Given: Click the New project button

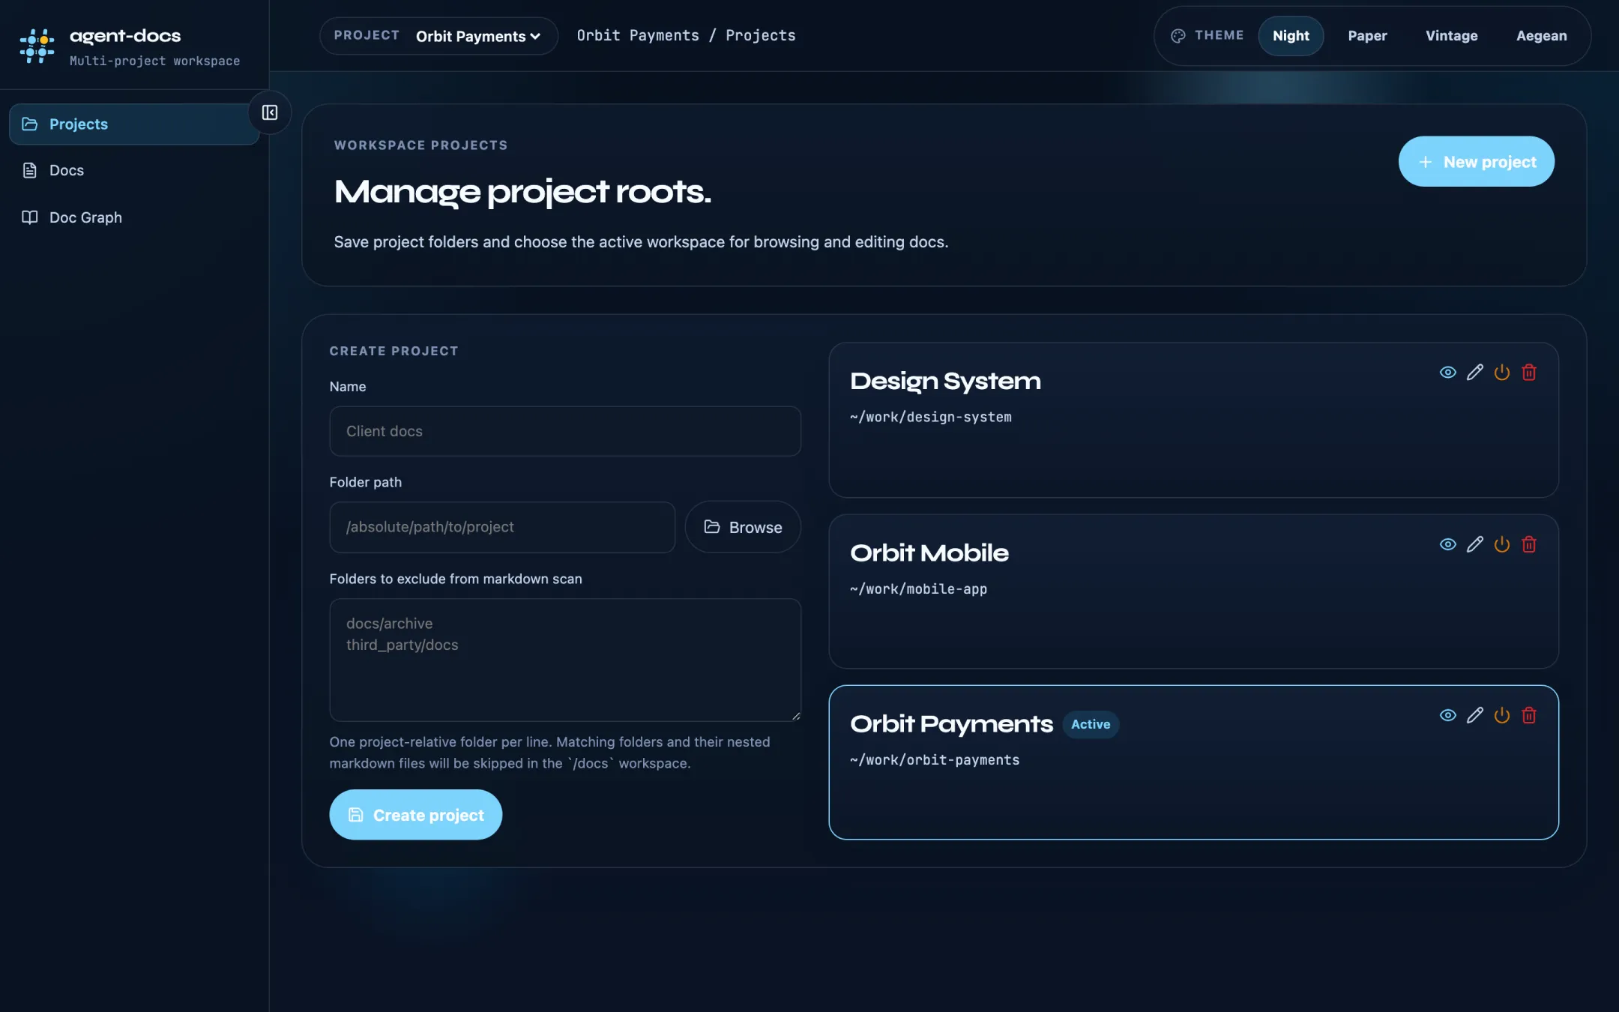Looking at the screenshot, I should (x=1476, y=161).
